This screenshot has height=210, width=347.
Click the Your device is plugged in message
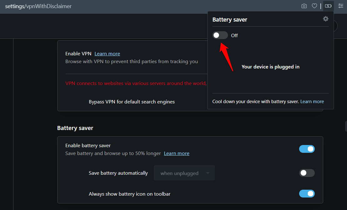(x=270, y=67)
